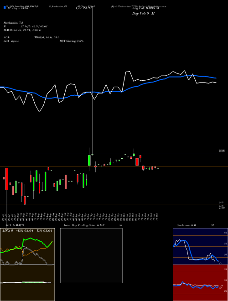Click the 'Intra Day Trading Price & MR' title
This screenshot has height=301, width=228.
84,225
